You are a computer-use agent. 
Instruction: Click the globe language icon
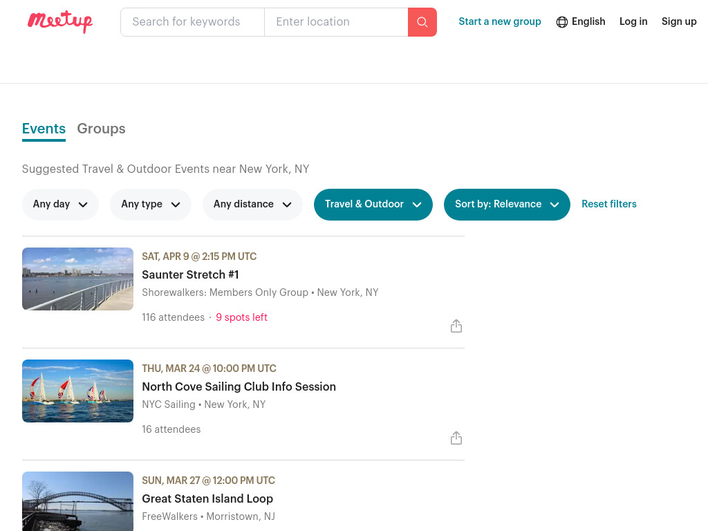(561, 21)
